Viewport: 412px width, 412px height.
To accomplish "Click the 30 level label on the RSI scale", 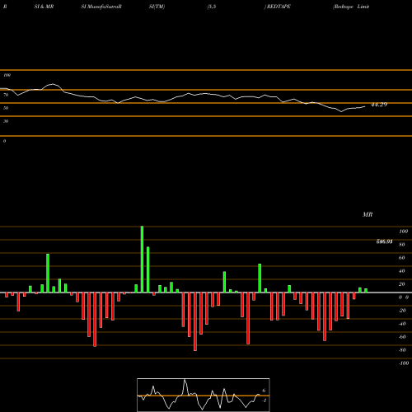I will [6, 121].
